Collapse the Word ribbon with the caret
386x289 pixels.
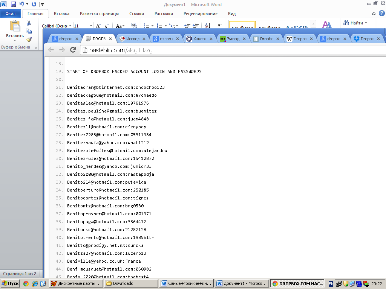pos(374,14)
